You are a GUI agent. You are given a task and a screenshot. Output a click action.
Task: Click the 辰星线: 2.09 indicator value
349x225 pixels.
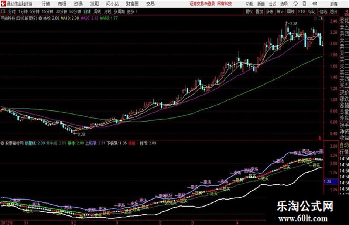pos(34,143)
